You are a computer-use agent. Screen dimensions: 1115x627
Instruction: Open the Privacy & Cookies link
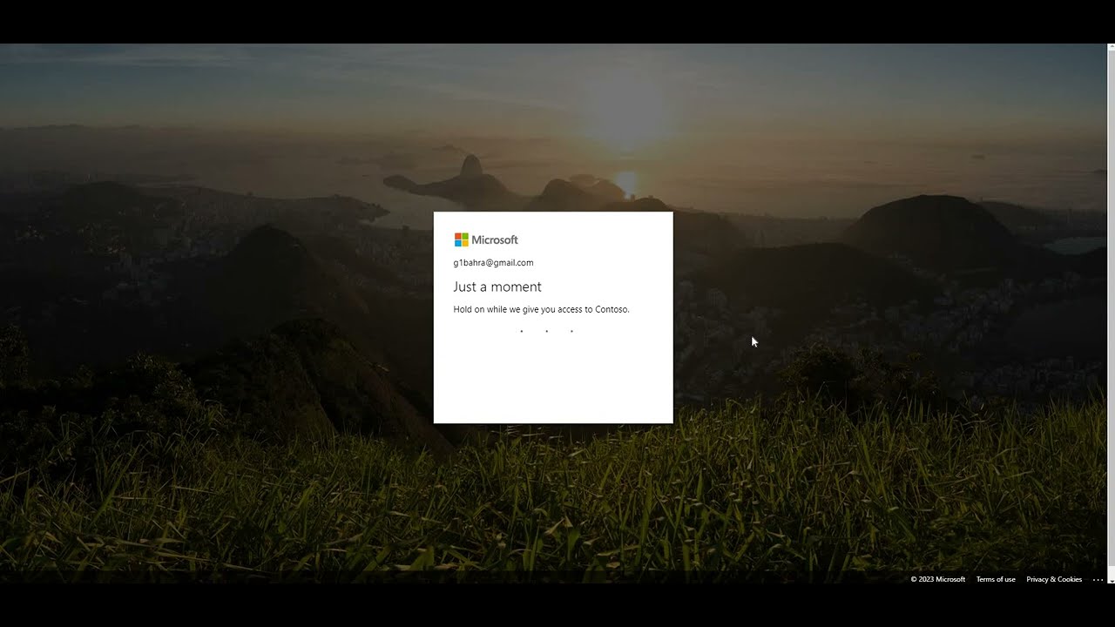(1054, 579)
